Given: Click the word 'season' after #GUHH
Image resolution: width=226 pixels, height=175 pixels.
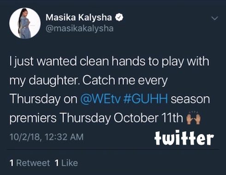Looking at the screenshot, I should 190,100.
